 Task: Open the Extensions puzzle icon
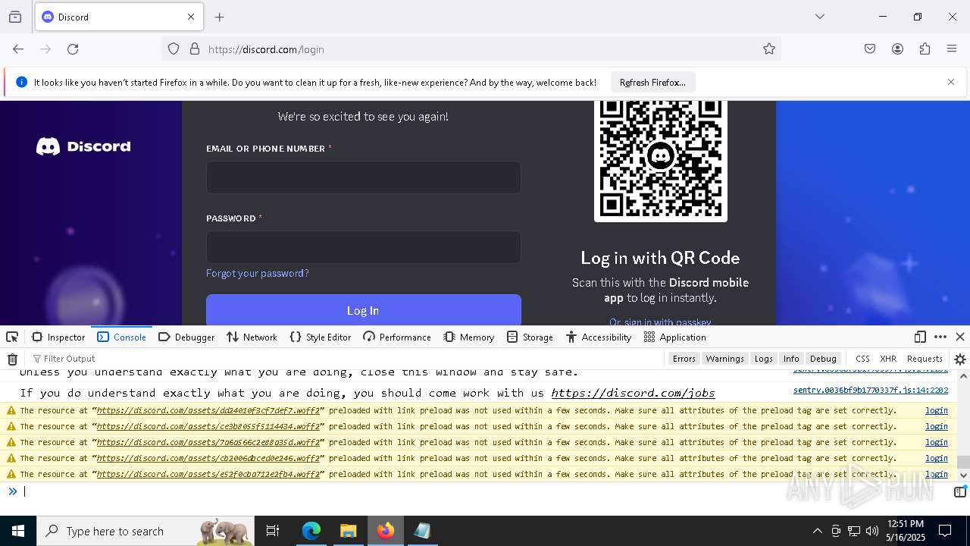[x=925, y=49]
